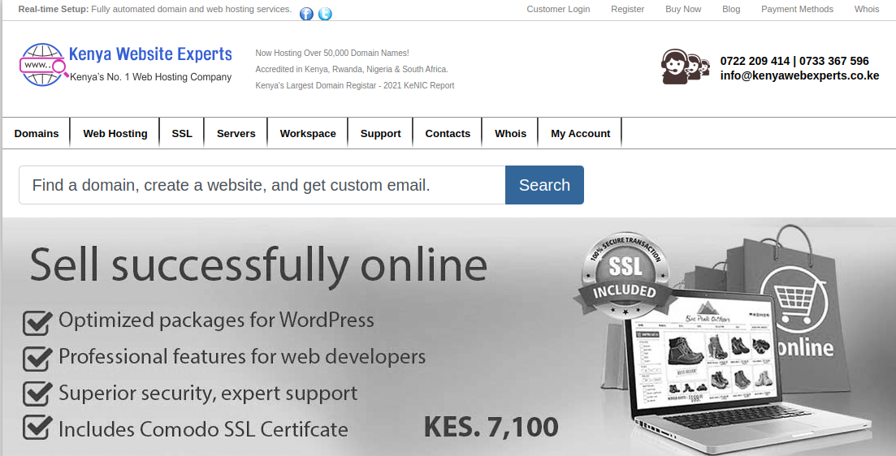Click 'Optimized packages for WordPress' text
Screen dimensions: 896x456
point(217,320)
